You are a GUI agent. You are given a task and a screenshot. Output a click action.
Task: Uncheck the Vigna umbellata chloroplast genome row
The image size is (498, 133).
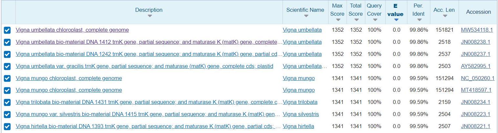coord(7,30)
